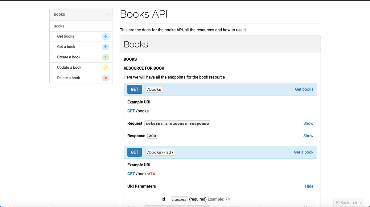
Task: Open the Get books link in the endpoint header
Action: pos(304,89)
